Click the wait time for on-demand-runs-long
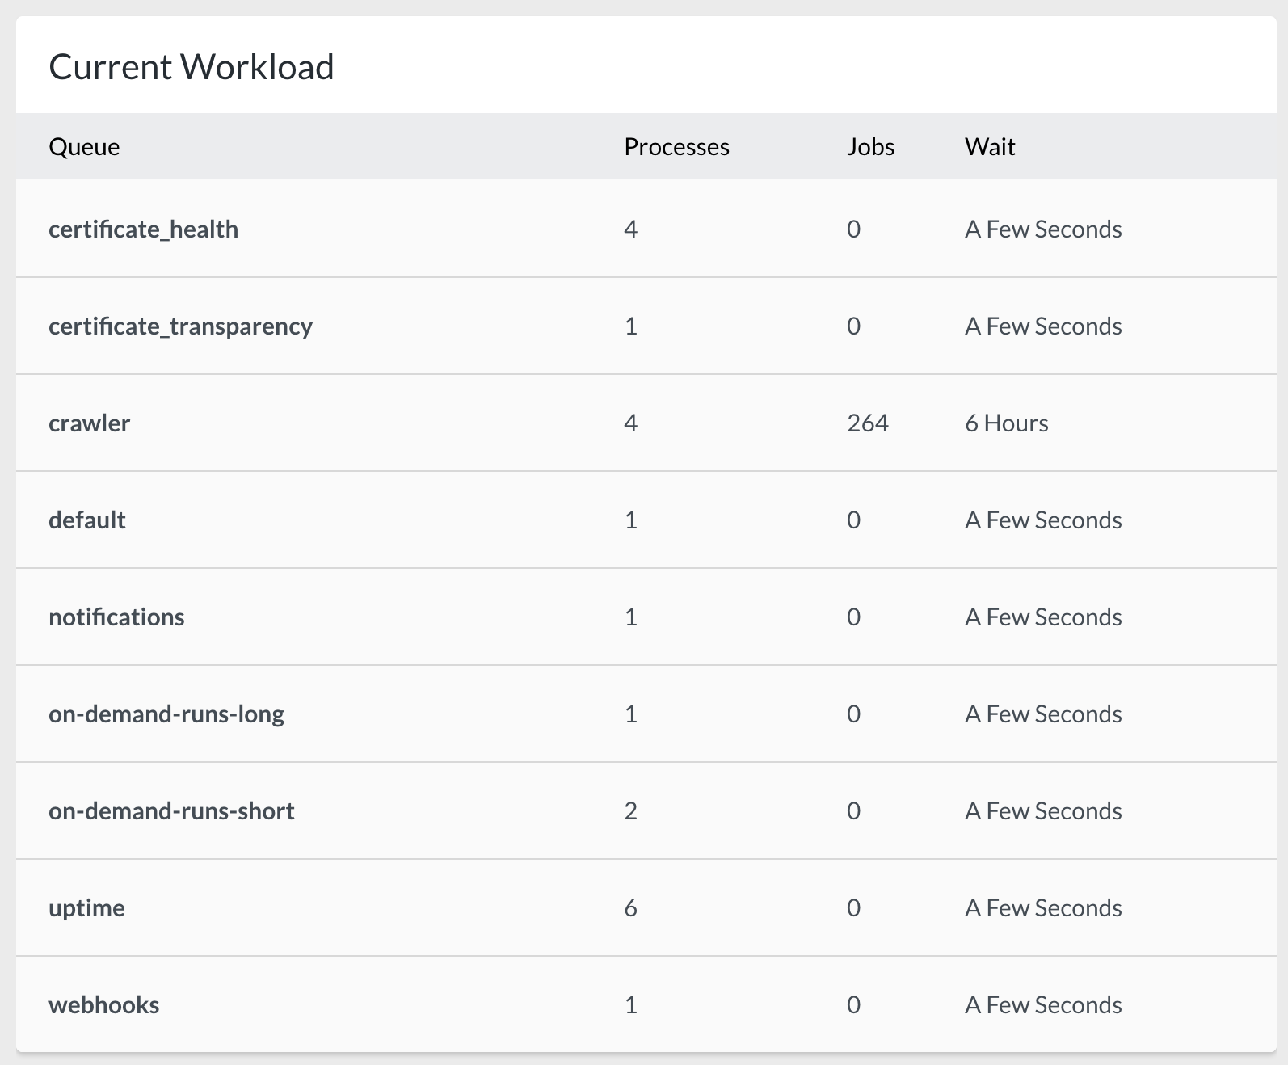1288x1065 pixels. (1043, 714)
